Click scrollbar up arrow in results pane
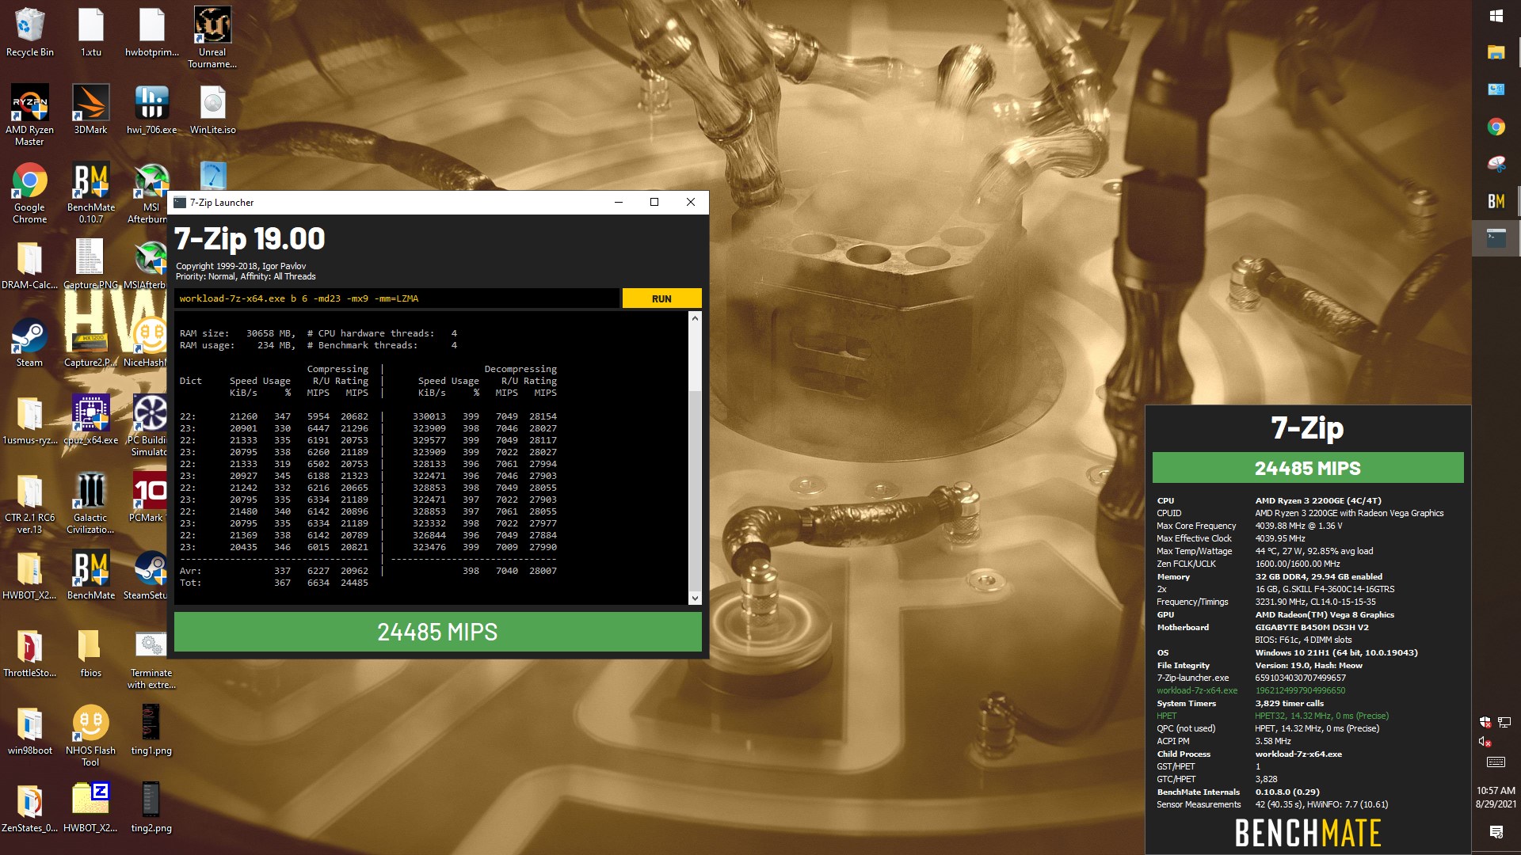Image resolution: width=1521 pixels, height=855 pixels. tap(695, 318)
